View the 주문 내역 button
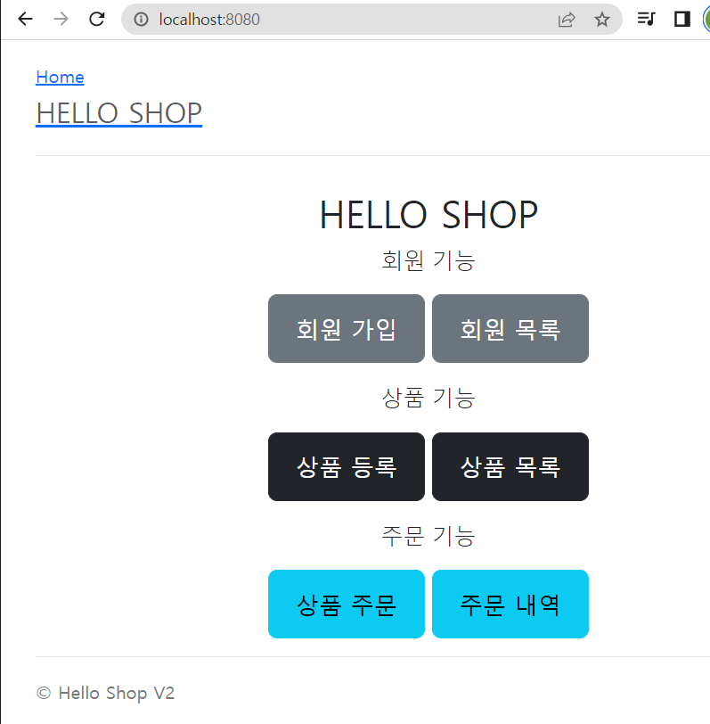This screenshot has height=724, width=710. (510, 605)
